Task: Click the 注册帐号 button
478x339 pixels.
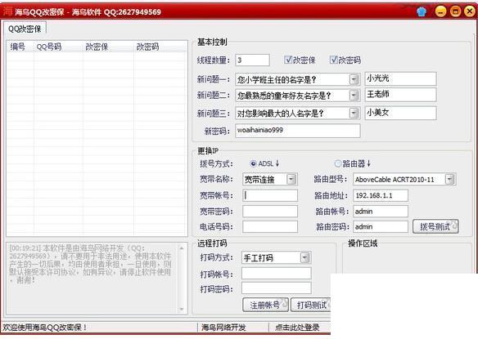Action: coord(265,305)
